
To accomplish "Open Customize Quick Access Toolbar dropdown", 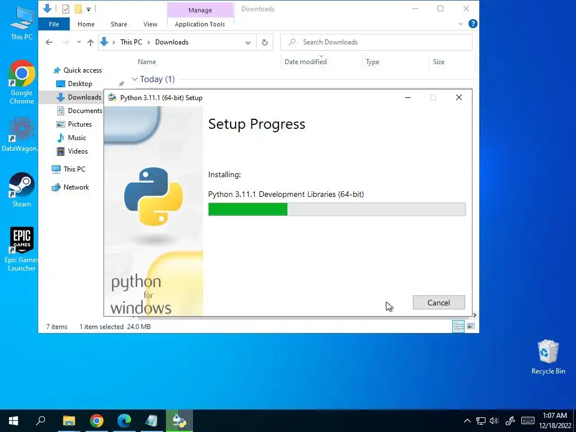I will (88, 9).
